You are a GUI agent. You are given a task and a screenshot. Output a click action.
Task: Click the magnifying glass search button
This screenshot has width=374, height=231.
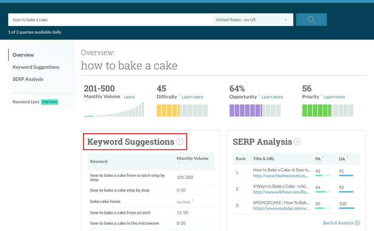point(311,20)
